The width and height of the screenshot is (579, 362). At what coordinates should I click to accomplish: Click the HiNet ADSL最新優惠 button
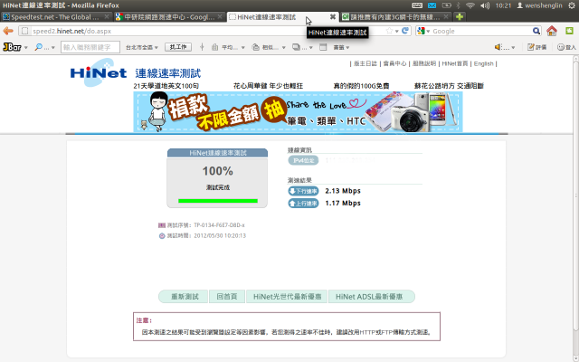[x=371, y=297]
